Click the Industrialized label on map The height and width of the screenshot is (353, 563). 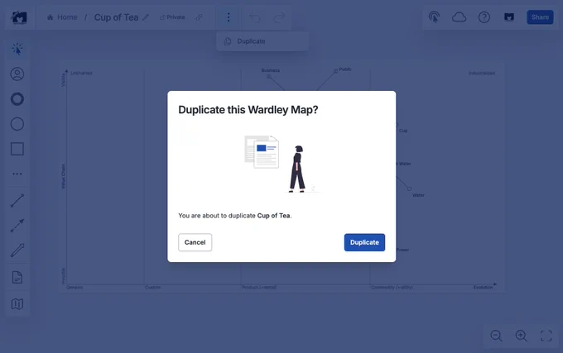pyautogui.click(x=482, y=73)
